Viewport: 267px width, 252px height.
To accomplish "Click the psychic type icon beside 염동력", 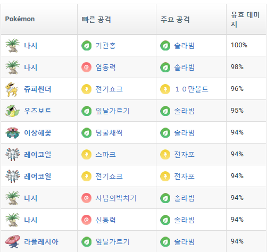I will (86, 68).
